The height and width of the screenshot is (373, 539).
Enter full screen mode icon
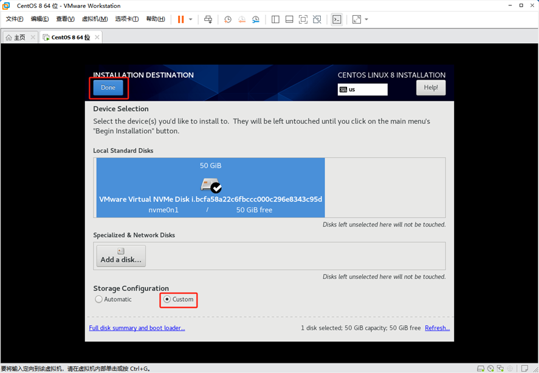click(x=303, y=19)
